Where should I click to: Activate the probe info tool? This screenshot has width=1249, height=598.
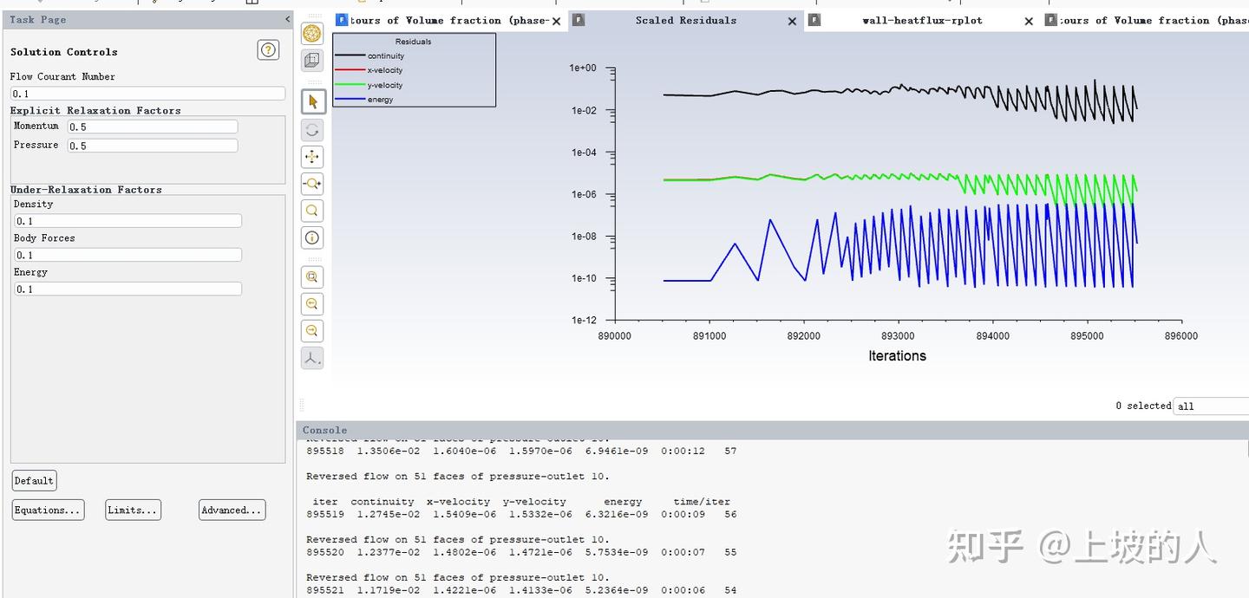pyautogui.click(x=313, y=237)
